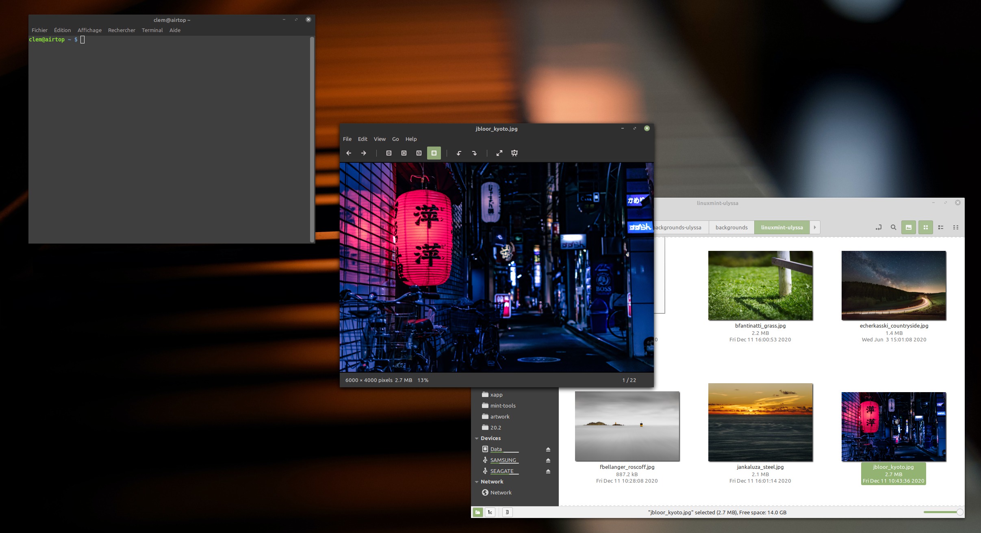
Task: Go to previous image in viewer
Action: click(x=349, y=153)
